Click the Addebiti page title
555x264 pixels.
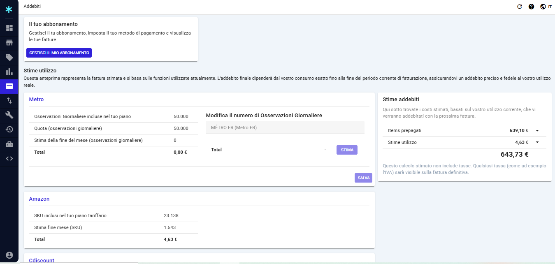click(x=32, y=6)
